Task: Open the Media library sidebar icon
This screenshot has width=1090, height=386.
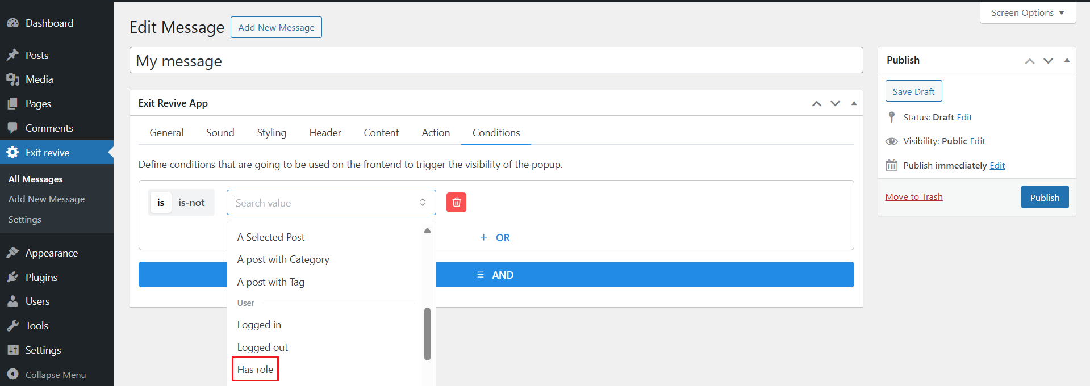Action: [12, 79]
